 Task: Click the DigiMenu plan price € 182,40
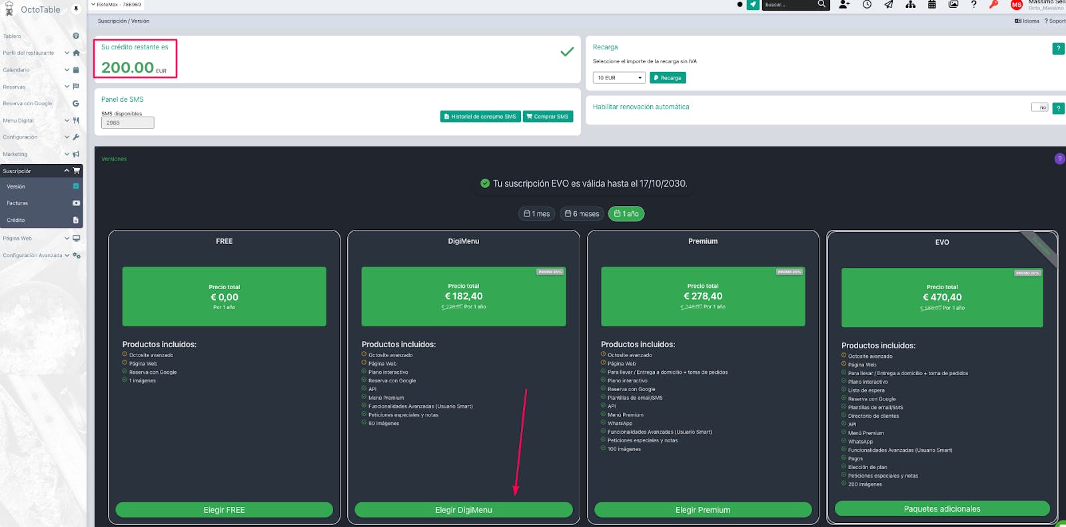coord(464,296)
